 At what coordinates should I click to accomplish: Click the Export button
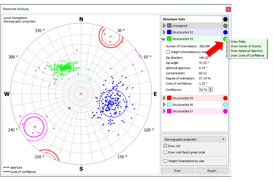point(212,171)
